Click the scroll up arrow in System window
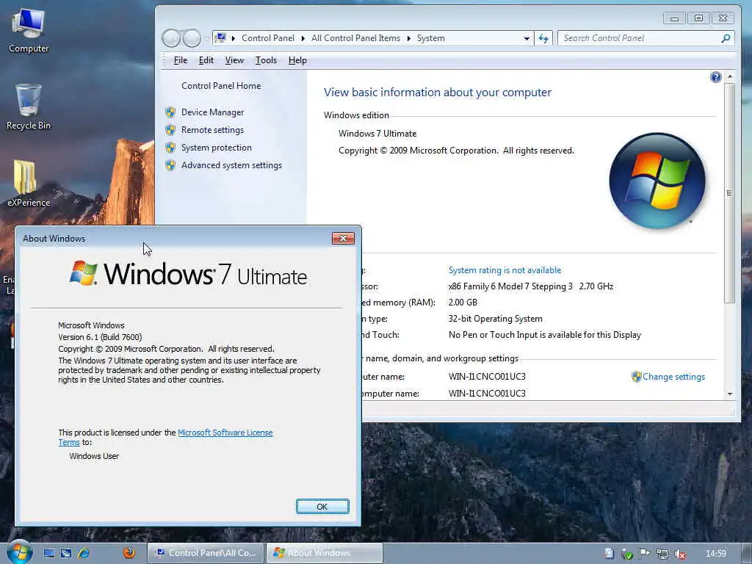 pyautogui.click(x=729, y=76)
